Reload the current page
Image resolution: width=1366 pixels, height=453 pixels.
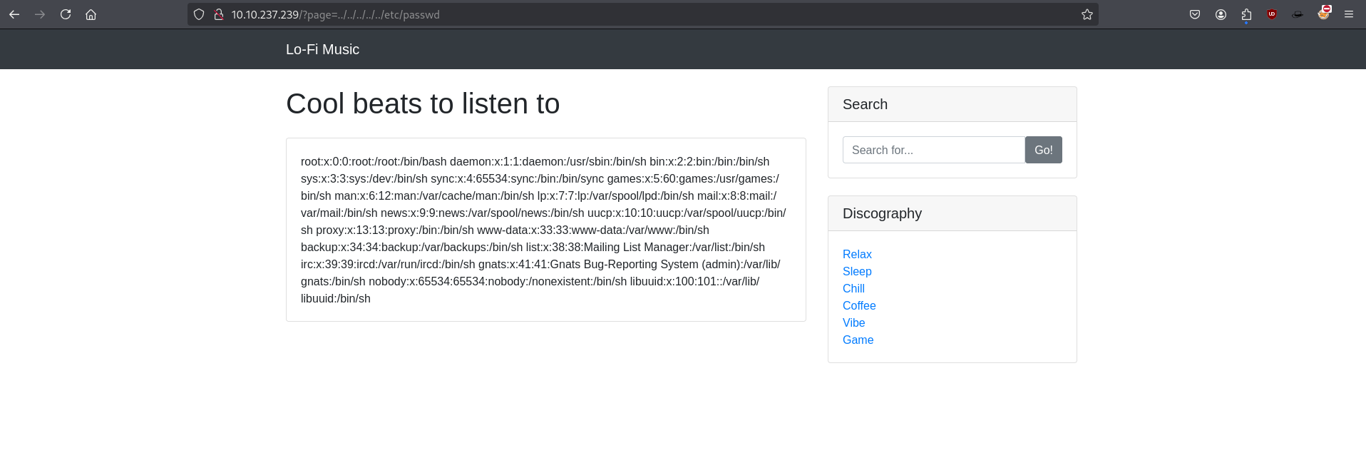66,14
